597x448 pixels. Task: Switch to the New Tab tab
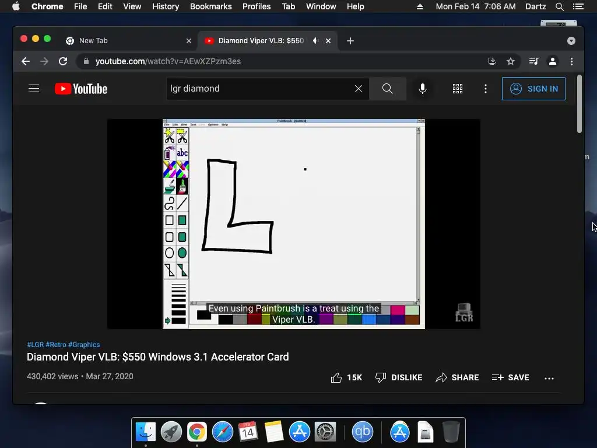[x=128, y=41]
